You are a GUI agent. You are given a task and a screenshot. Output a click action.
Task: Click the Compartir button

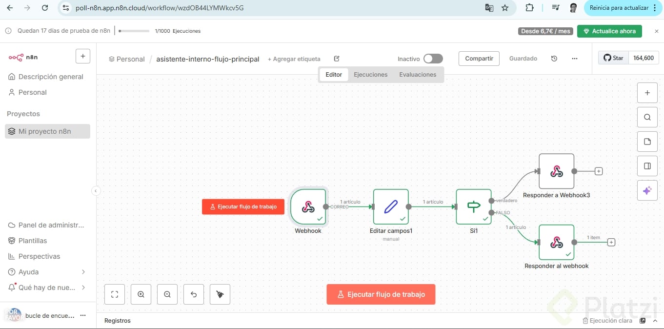pyautogui.click(x=479, y=59)
